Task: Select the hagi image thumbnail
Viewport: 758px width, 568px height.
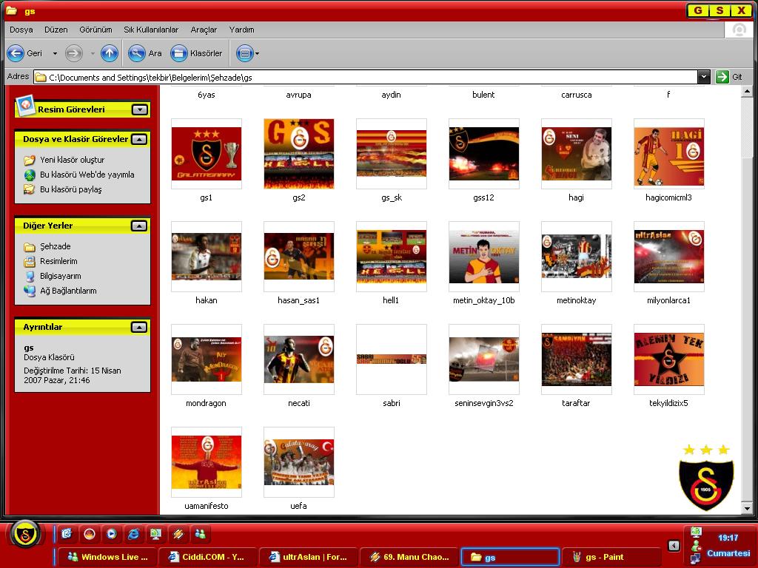Action: (576, 154)
